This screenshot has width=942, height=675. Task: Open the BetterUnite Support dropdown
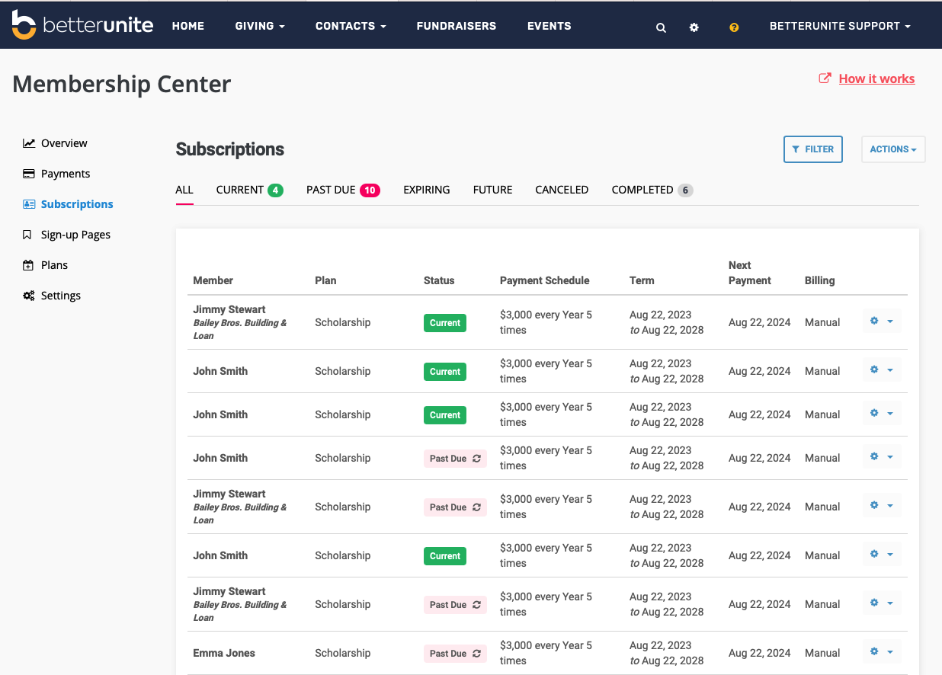click(839, 25)
